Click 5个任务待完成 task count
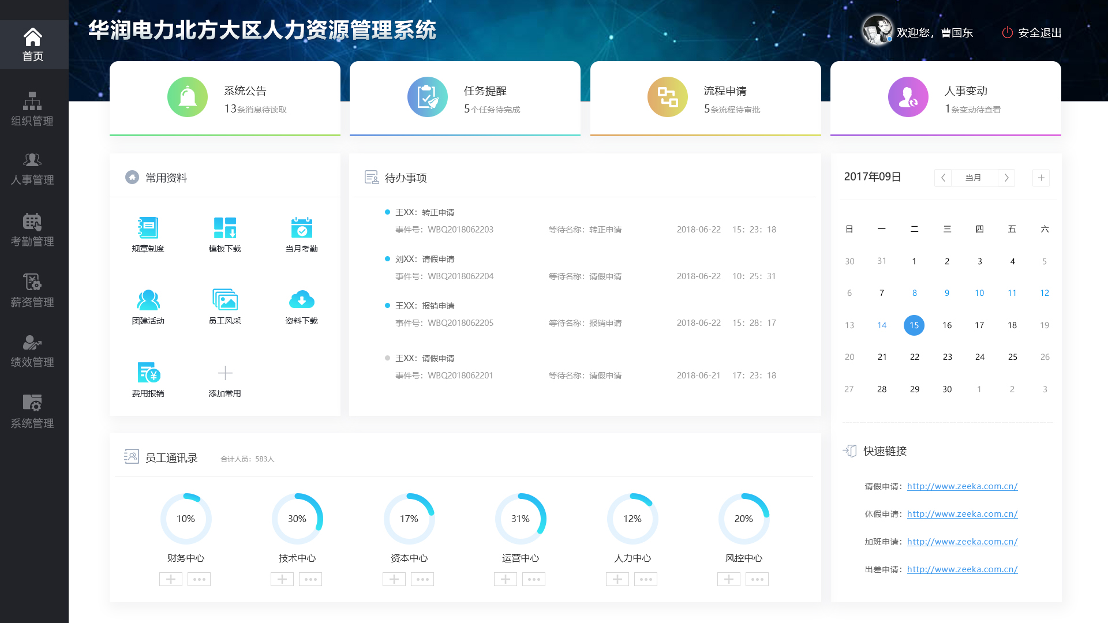Viewport: 1108px width, 623px height. pos(492,109)
